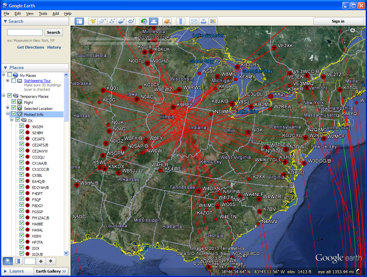Open the File menu
This screenshot has height=277, width=367.
coord(6,13)
